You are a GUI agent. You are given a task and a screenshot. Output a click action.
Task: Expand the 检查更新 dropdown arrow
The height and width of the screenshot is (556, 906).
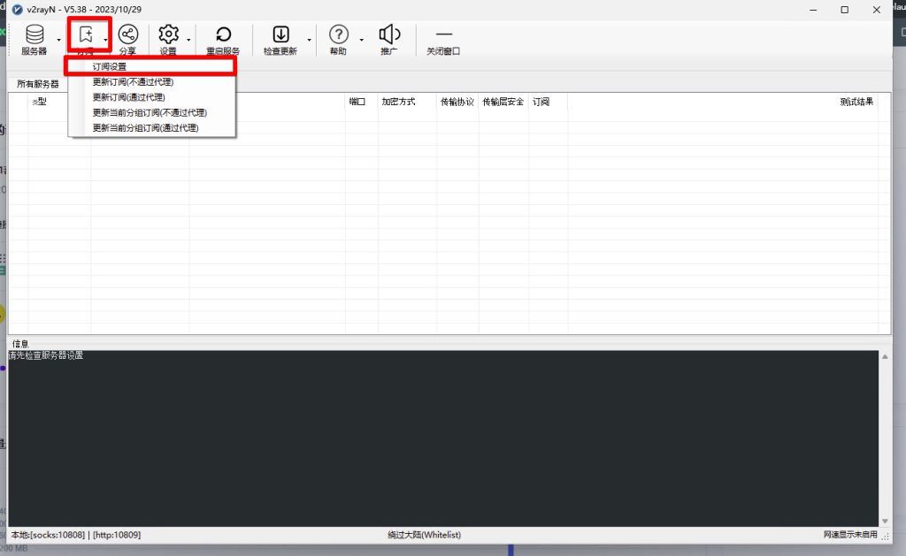(x=309, y=40)
